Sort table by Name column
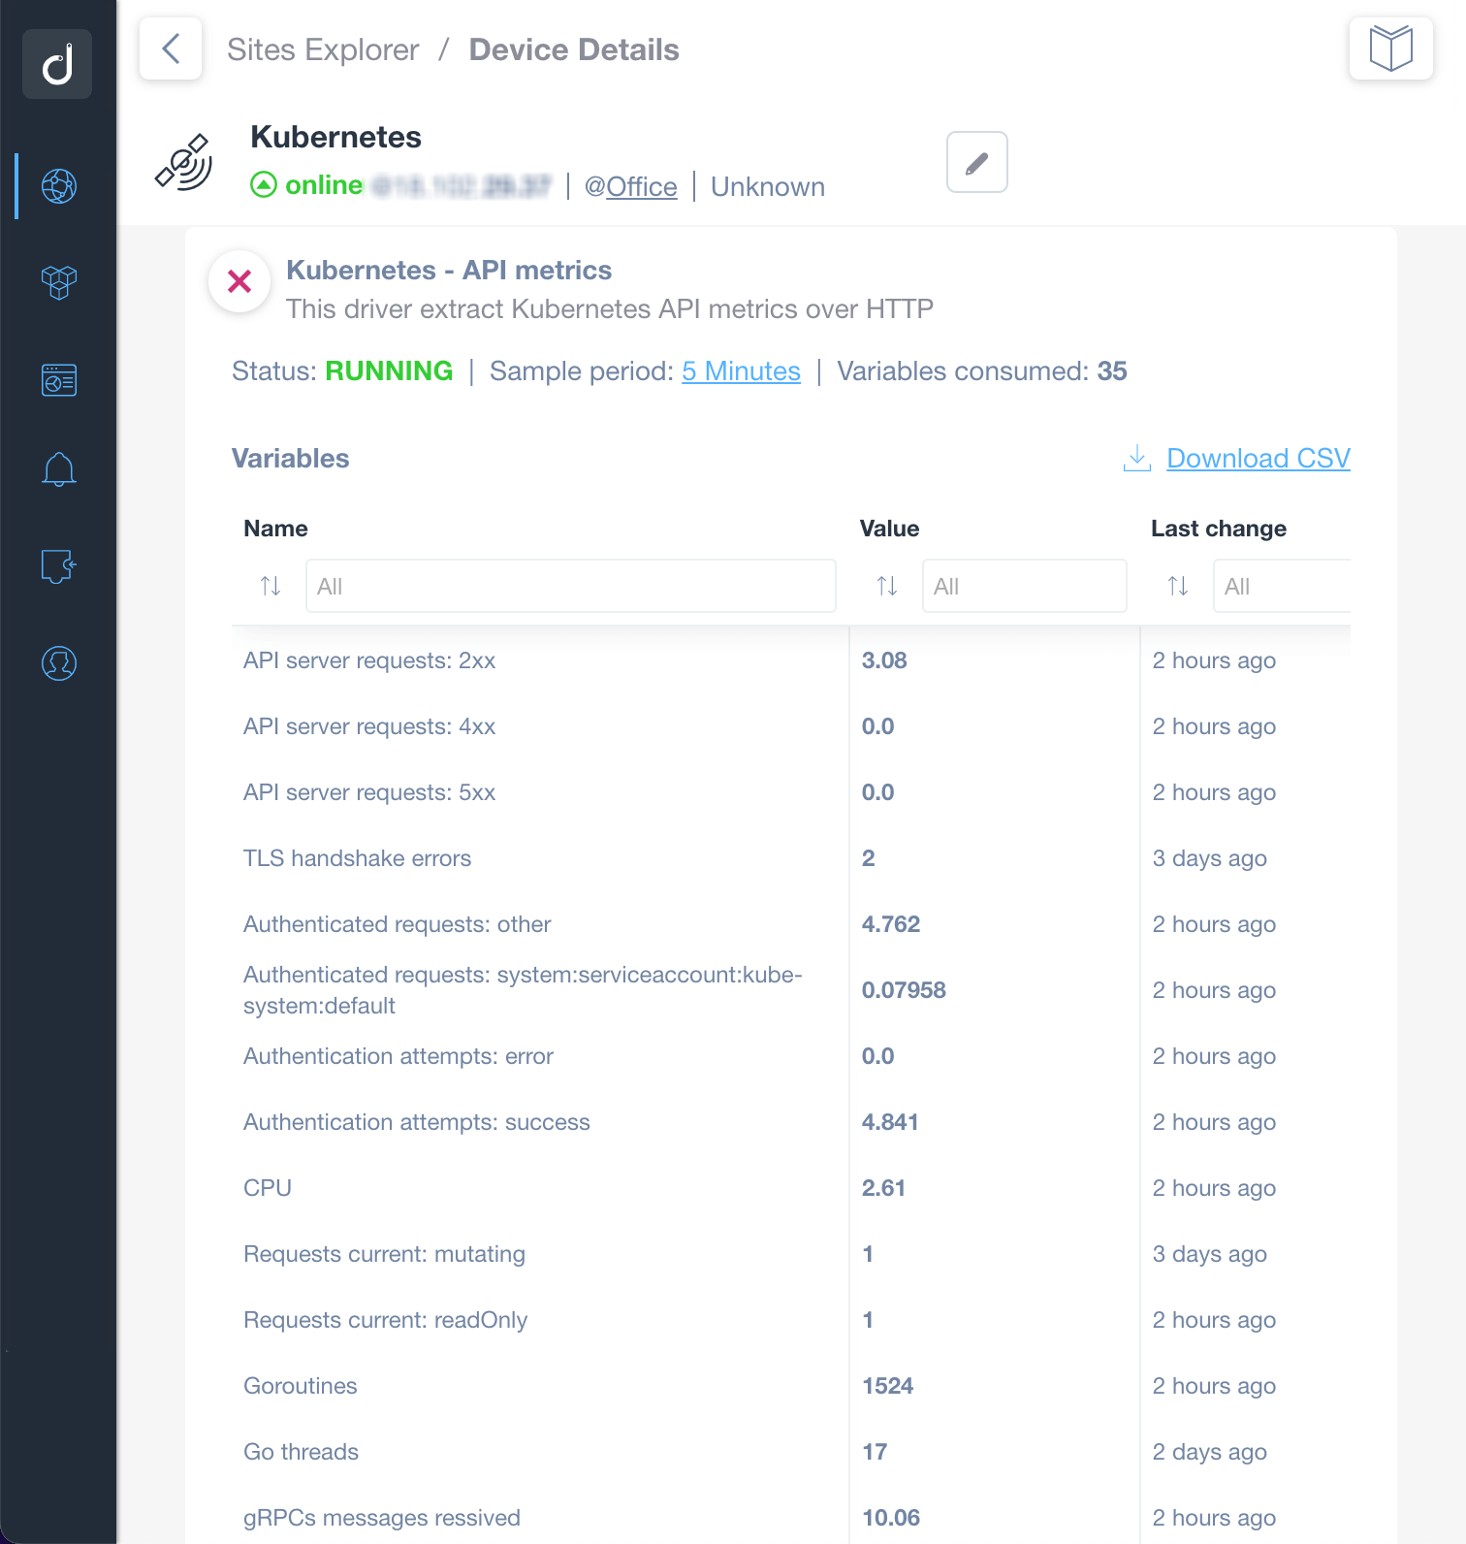The height and width of the screenshot is (1544, 1466). [271, 586]
